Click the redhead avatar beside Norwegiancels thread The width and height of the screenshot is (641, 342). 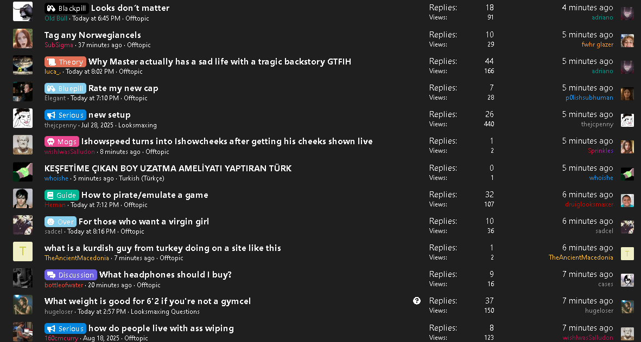click(23, 38)
